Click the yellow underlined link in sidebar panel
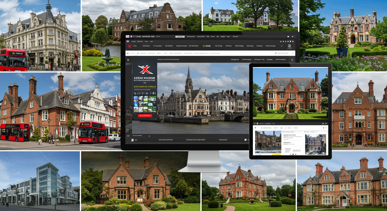The height and width of the screenshot is (211, 387). [145, 87]
